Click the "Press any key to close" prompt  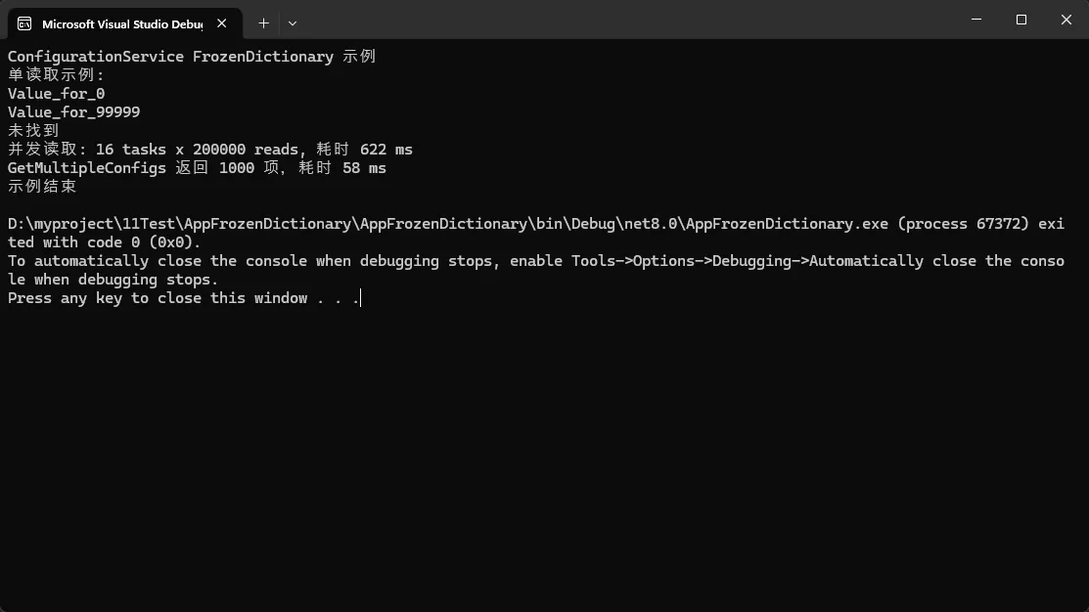(183, 298)
